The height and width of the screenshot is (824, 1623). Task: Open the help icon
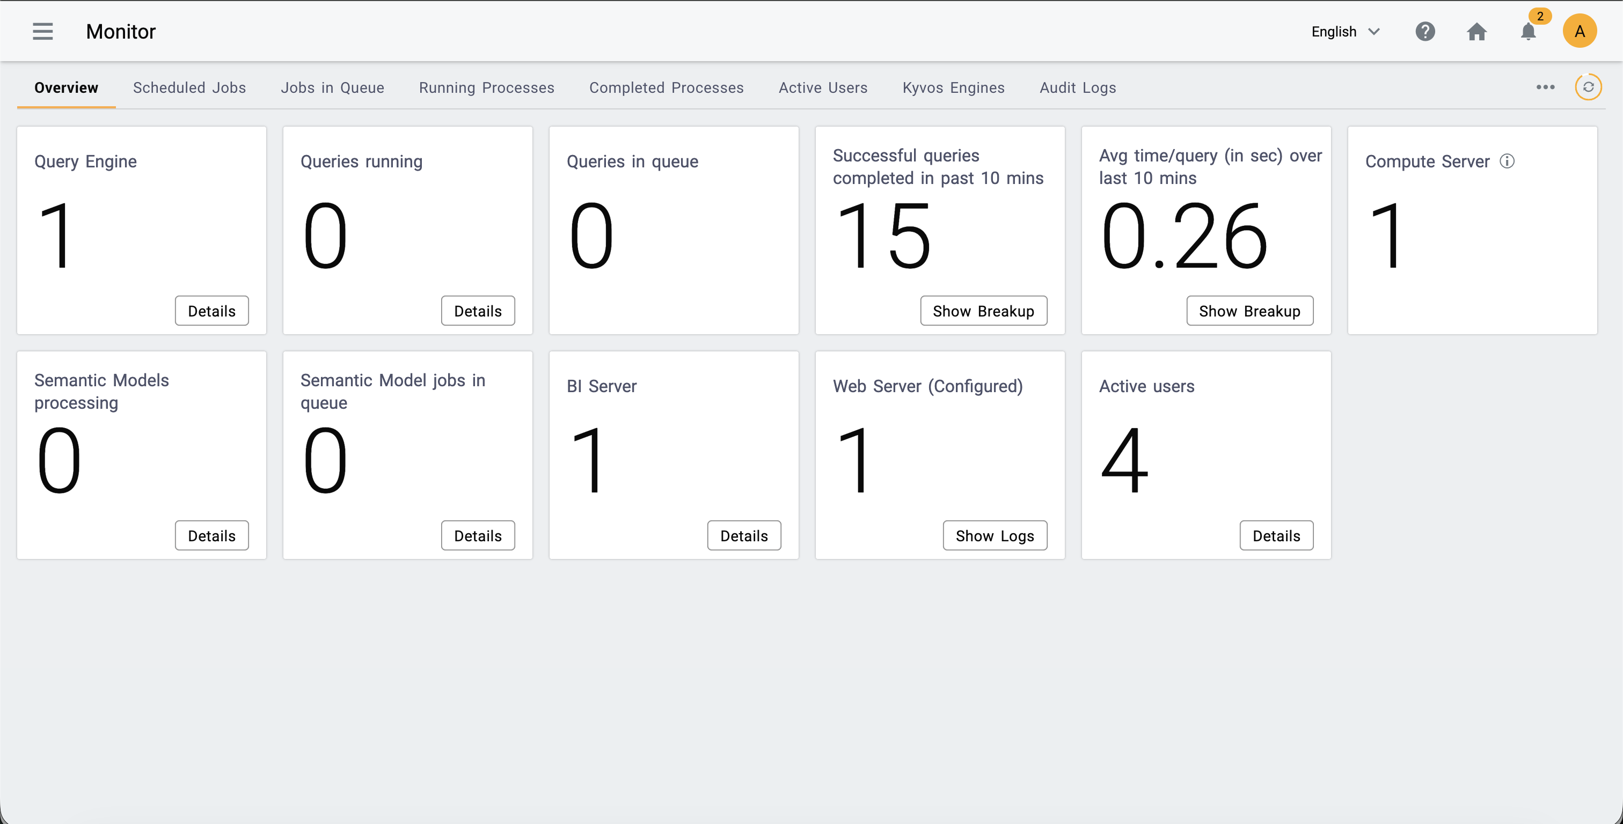tap(1426, 31)
